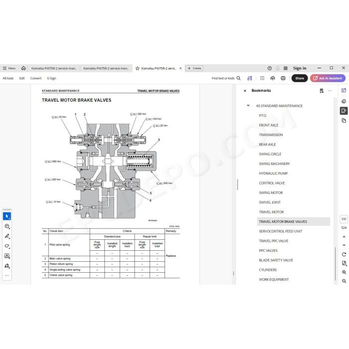Open the apps grid icon
The image size is (349, 349).
click(x=286, y=68)
